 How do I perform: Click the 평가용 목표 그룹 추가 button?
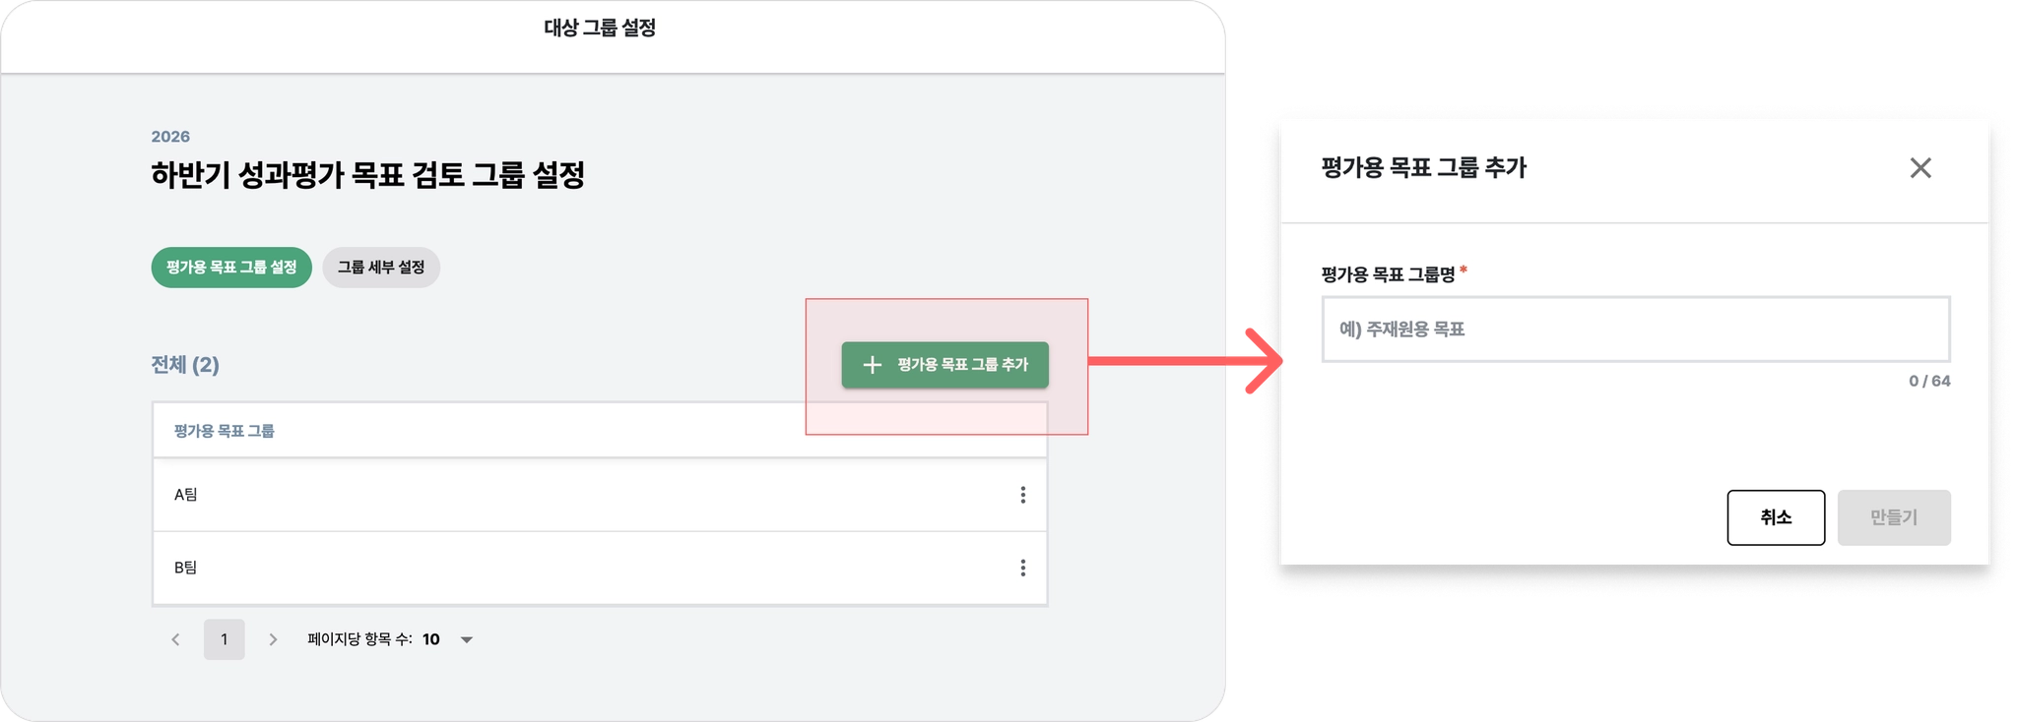tap(944, 365)
